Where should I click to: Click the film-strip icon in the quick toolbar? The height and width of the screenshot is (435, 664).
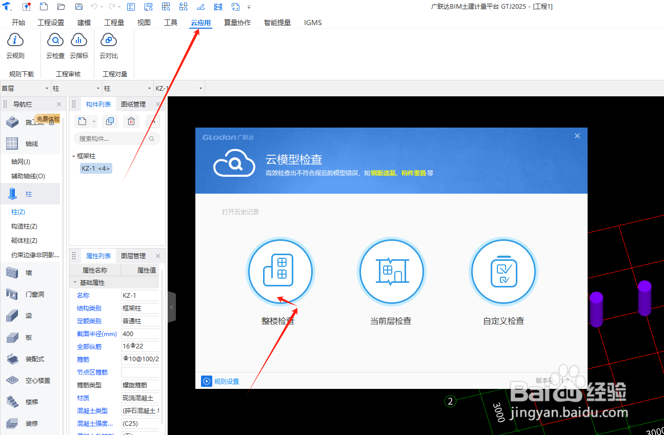coord(218,7)
